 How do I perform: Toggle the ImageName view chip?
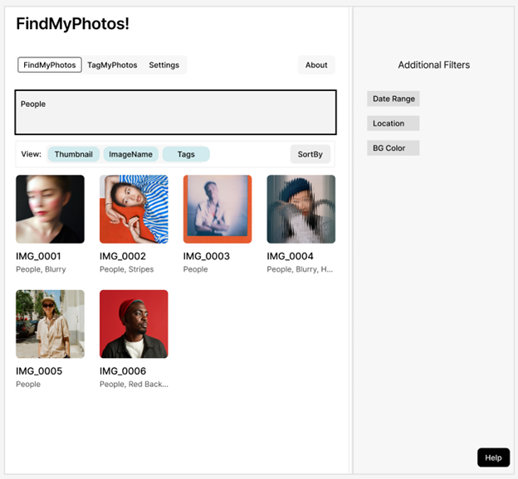(131, 154)
